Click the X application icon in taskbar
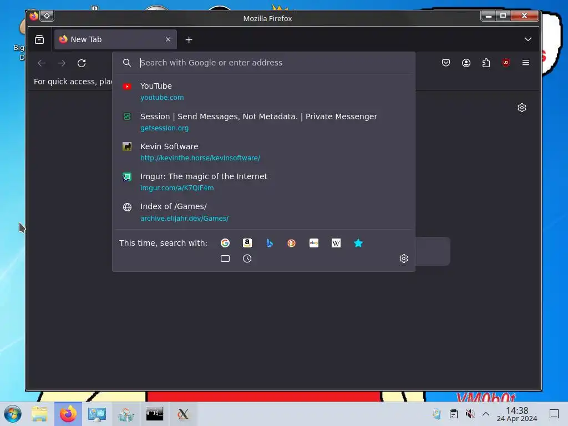568x426 pixels. [183, 414]
